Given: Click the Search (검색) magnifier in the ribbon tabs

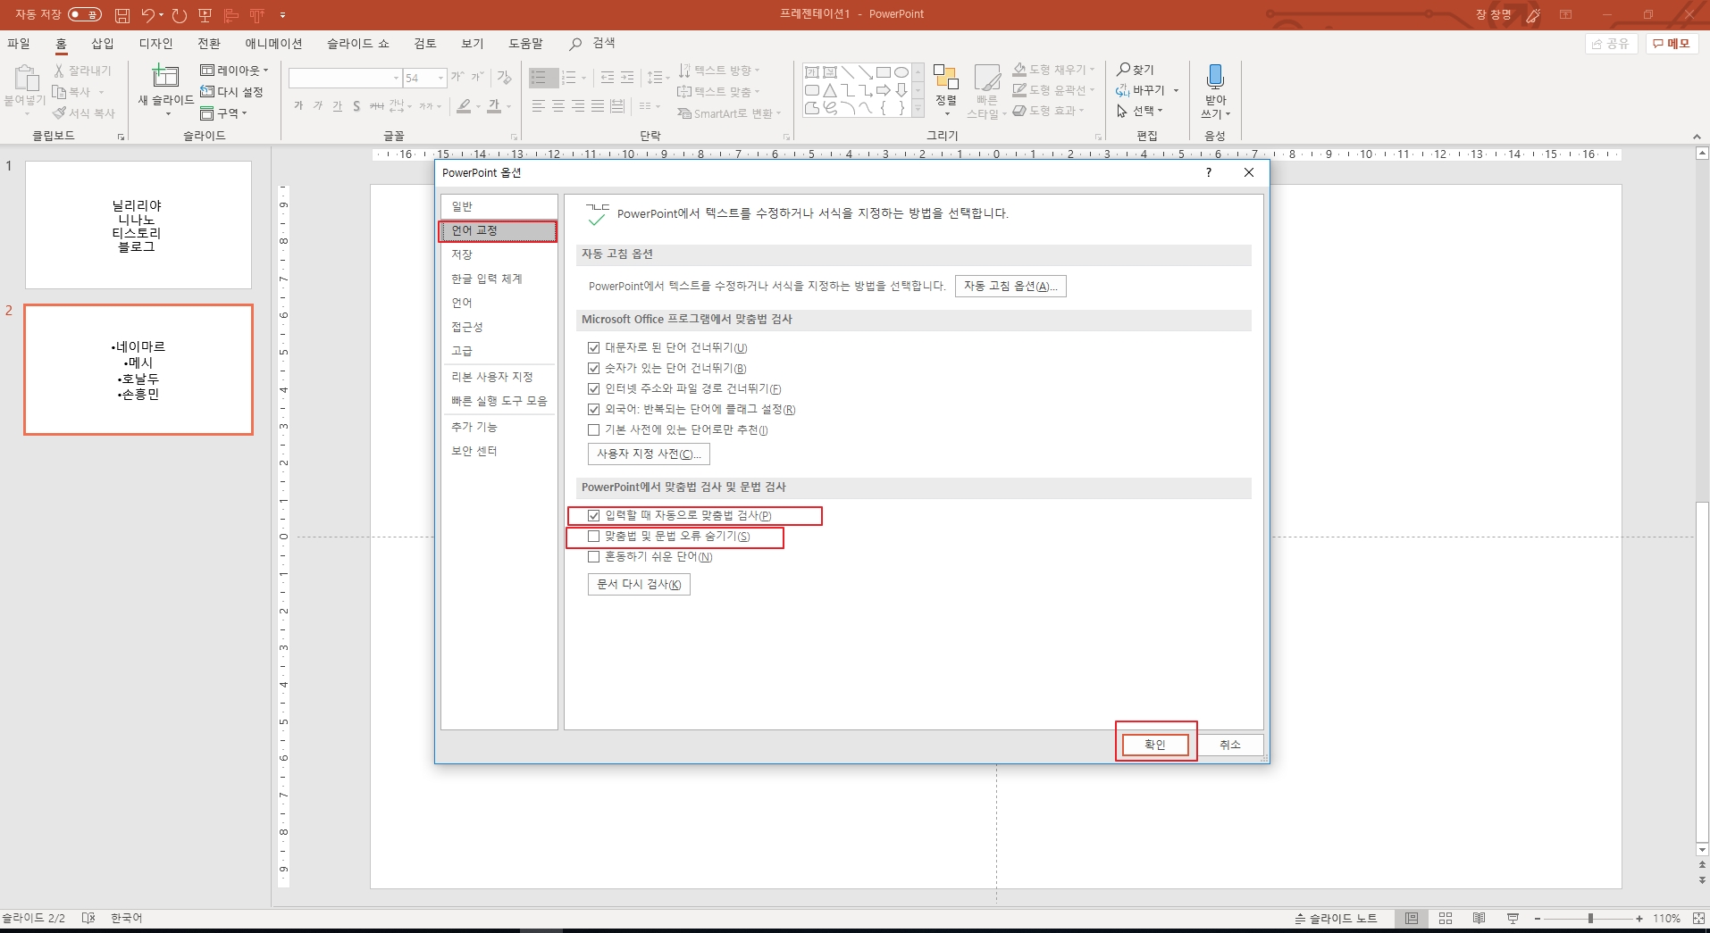Looking at the screenshot, I should point(575,44).
